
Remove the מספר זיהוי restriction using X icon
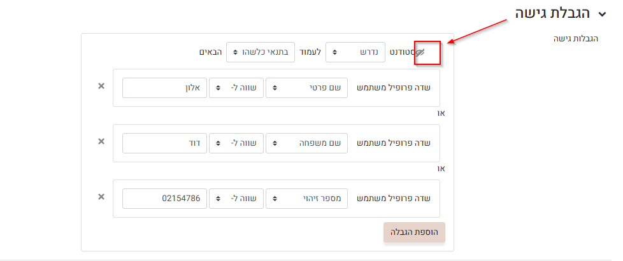pos(101,197)
